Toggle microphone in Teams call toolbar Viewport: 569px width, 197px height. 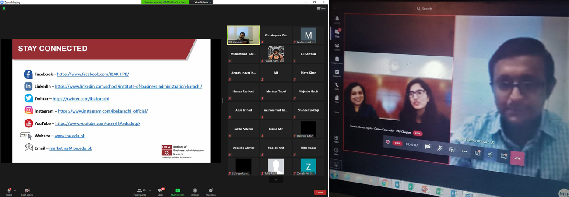(x=439, y=148)
